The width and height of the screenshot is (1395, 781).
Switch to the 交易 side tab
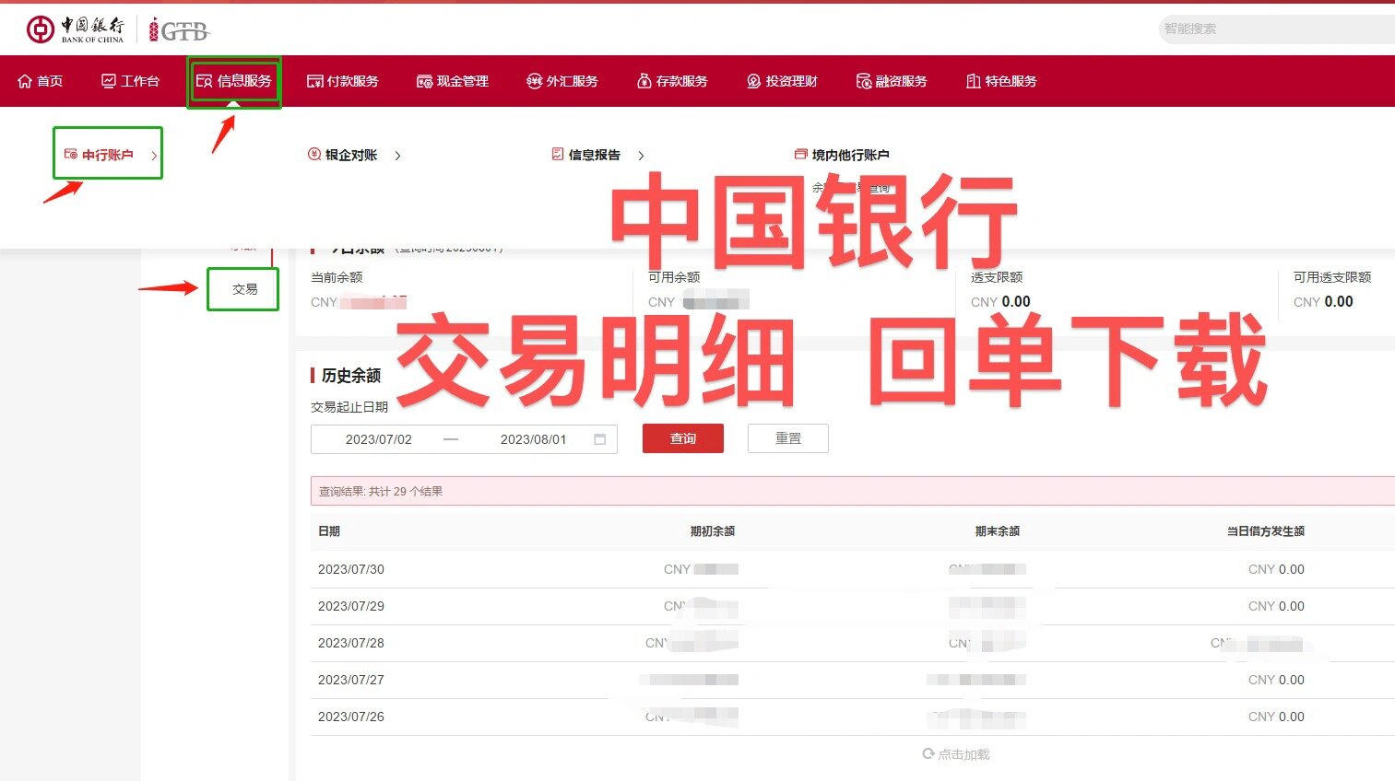(244, 289)
